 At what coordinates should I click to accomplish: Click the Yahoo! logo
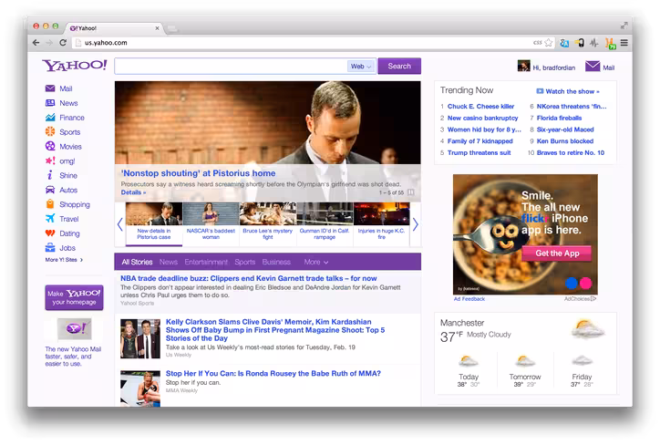(x=75, y=66)
